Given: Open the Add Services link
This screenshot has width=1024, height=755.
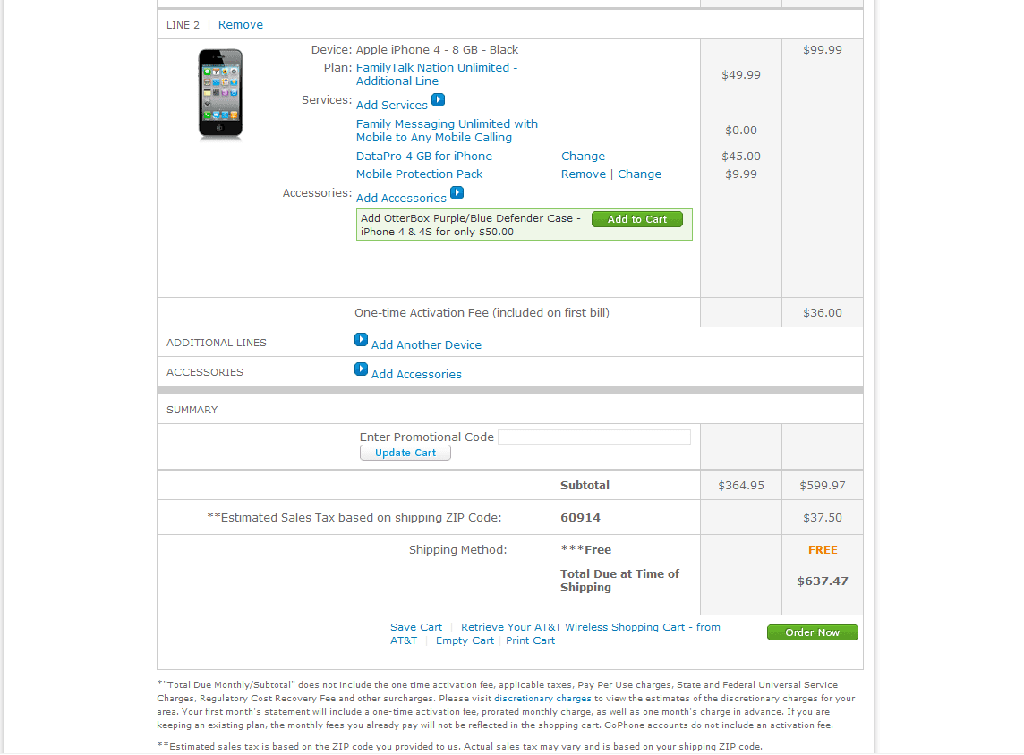Looking at the screenshot, I should 391,105.
